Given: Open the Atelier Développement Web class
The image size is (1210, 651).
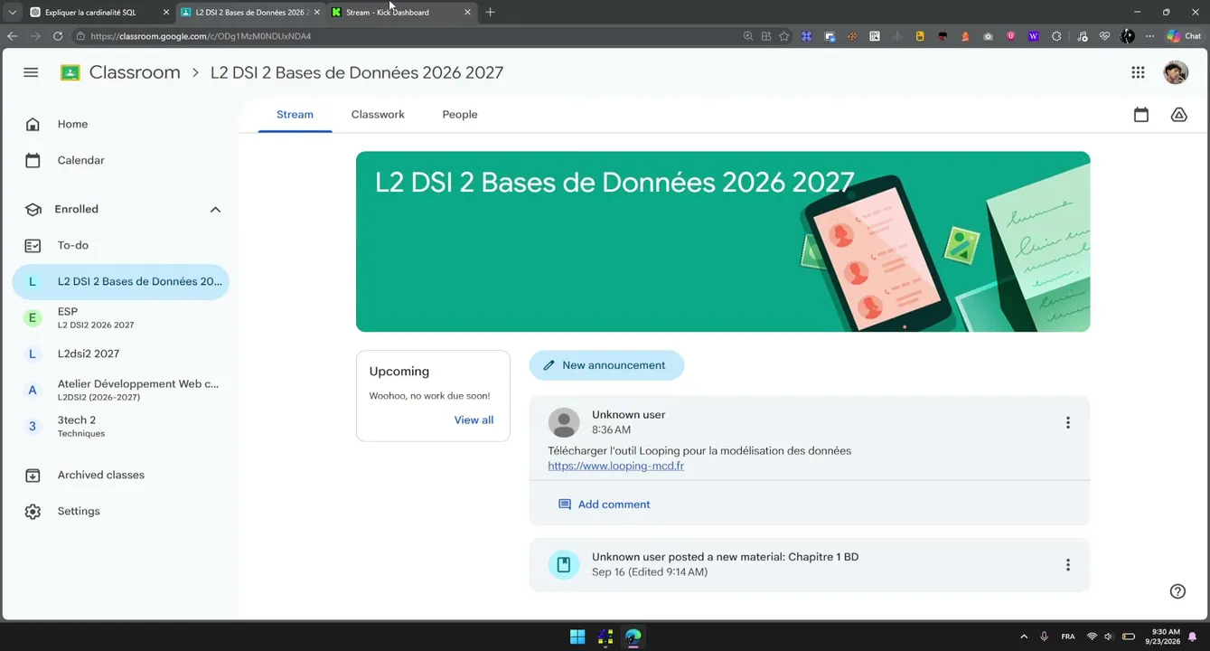Looking at the screenshot, I should pos(120,390).
